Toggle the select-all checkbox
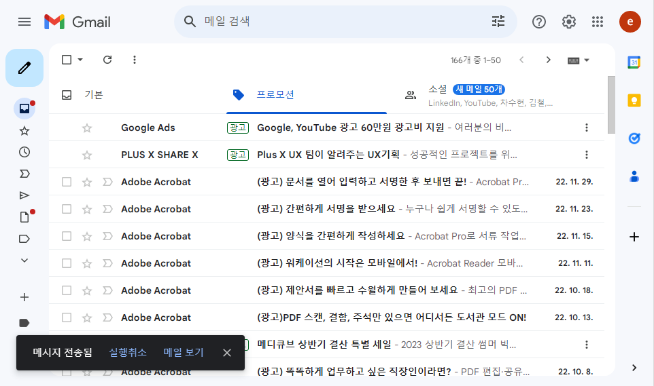 coord(67,60)
